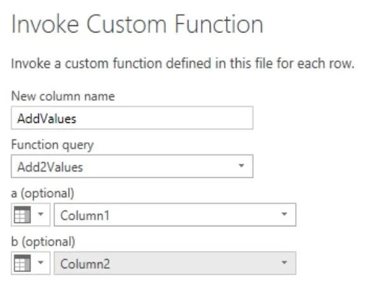Expand the Add2Values function query dropdown arrow

[242, 166]
